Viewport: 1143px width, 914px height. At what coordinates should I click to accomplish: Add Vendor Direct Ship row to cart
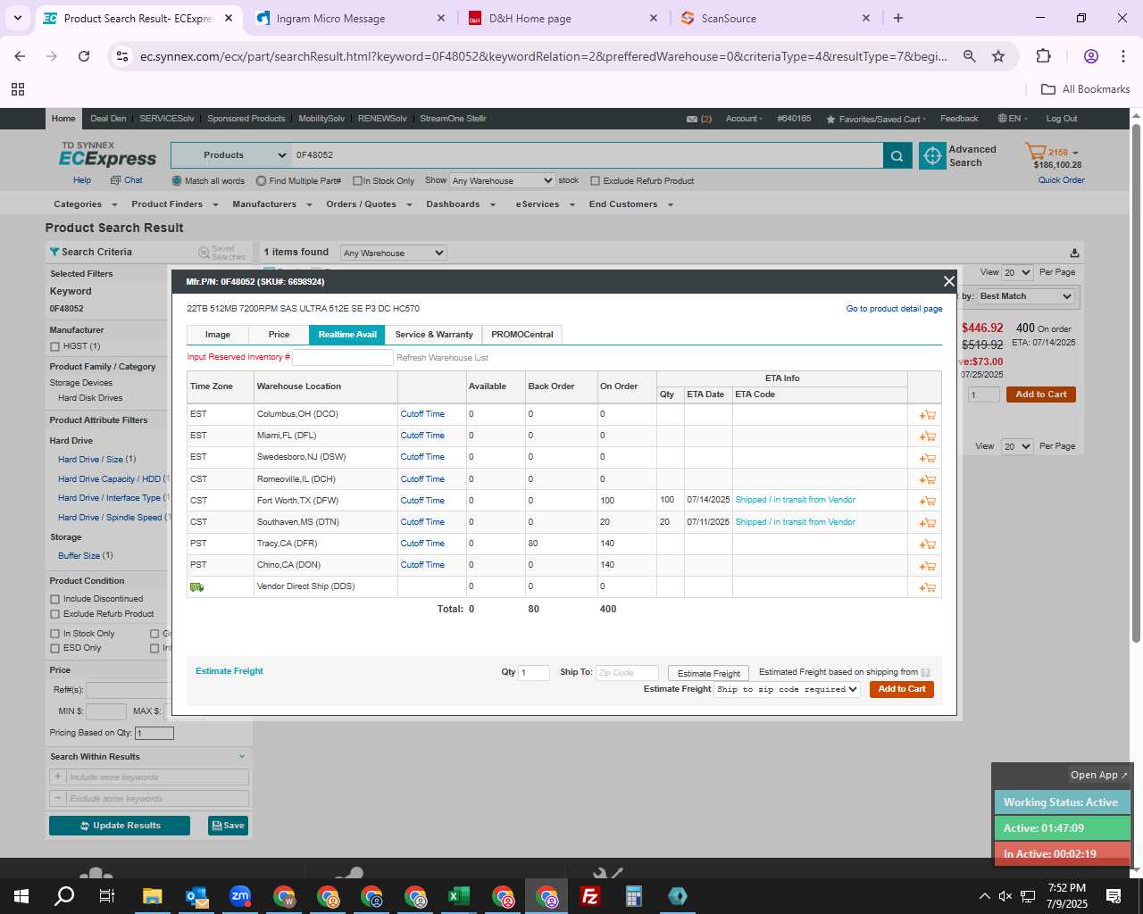click(927, 587)
